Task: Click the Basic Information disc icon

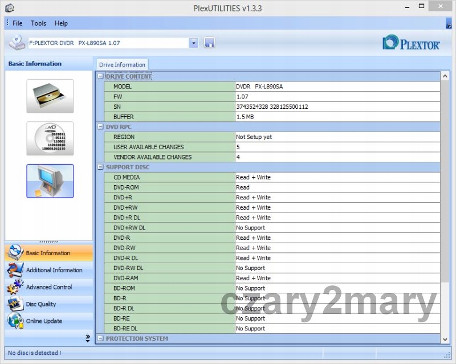Action: click(x=15, y=252)
